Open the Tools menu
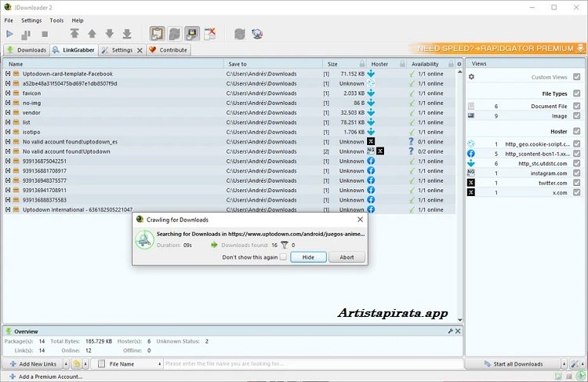The height and width of the screenshot is (382, 588). (56, 20)
